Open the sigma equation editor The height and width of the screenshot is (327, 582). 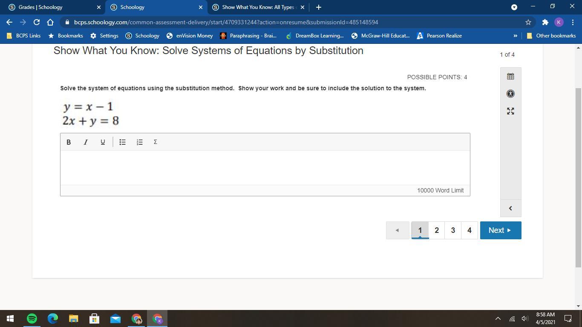[156, 142]
